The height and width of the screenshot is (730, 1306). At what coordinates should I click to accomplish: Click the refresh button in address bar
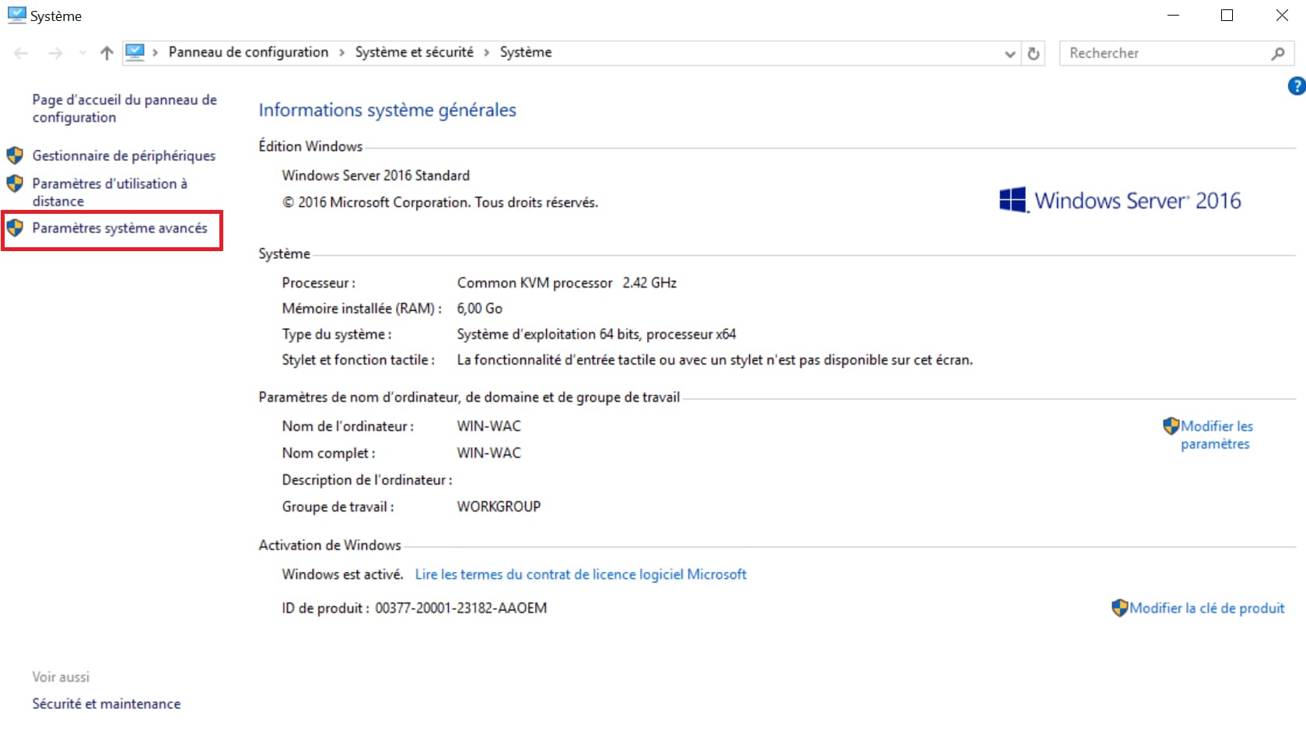pyautogui.click(x=1033, y=54)
